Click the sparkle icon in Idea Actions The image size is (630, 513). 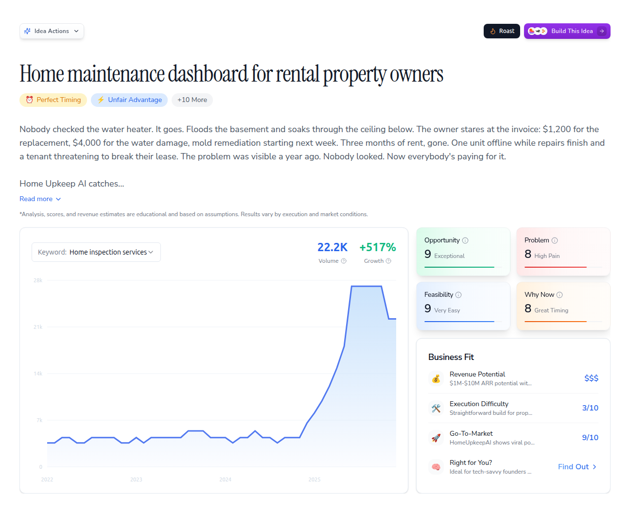point(27,31)
